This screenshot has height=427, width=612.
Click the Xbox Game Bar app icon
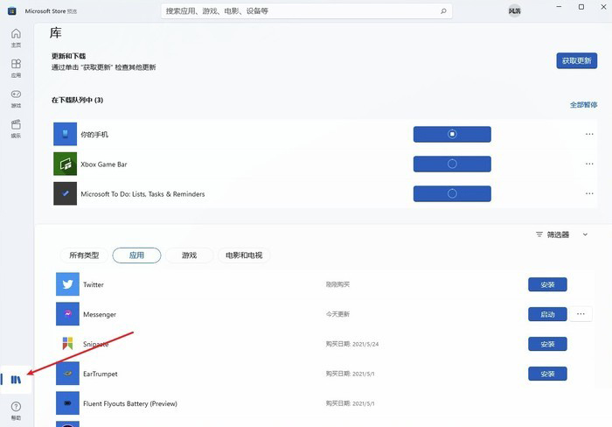click(x=66, y=164)
